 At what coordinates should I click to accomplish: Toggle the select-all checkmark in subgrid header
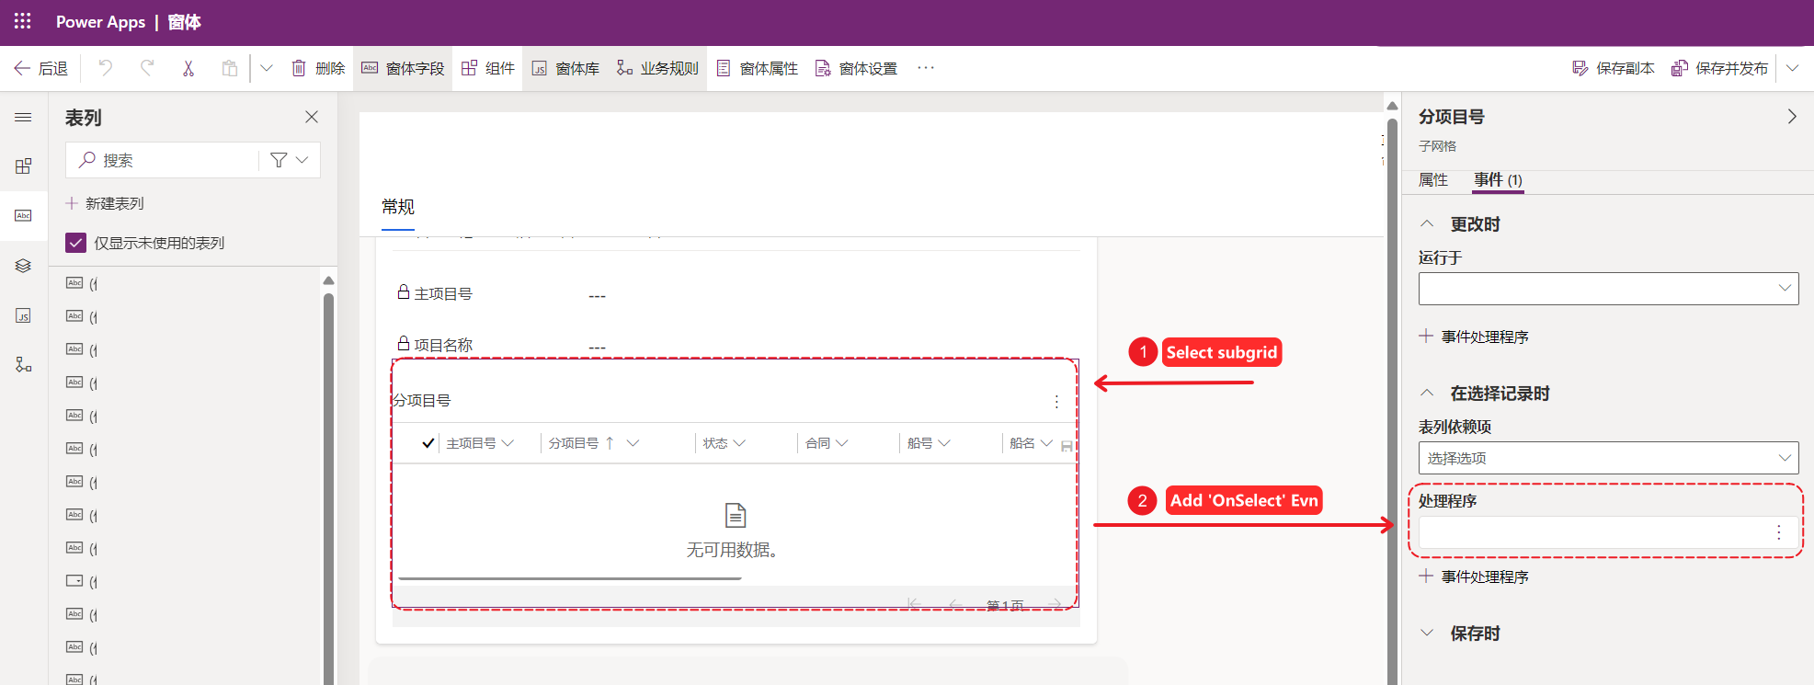428,443
